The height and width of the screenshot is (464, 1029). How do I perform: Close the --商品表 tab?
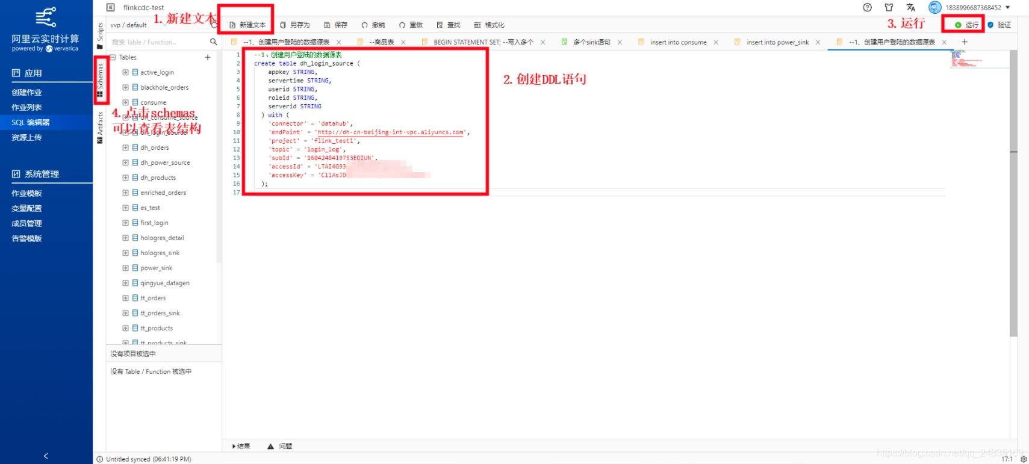[403, 42]
